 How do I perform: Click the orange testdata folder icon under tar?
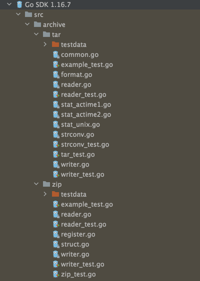(55, 44)
